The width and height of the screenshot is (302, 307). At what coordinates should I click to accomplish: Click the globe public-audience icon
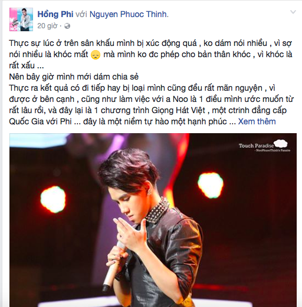point(67,26)
